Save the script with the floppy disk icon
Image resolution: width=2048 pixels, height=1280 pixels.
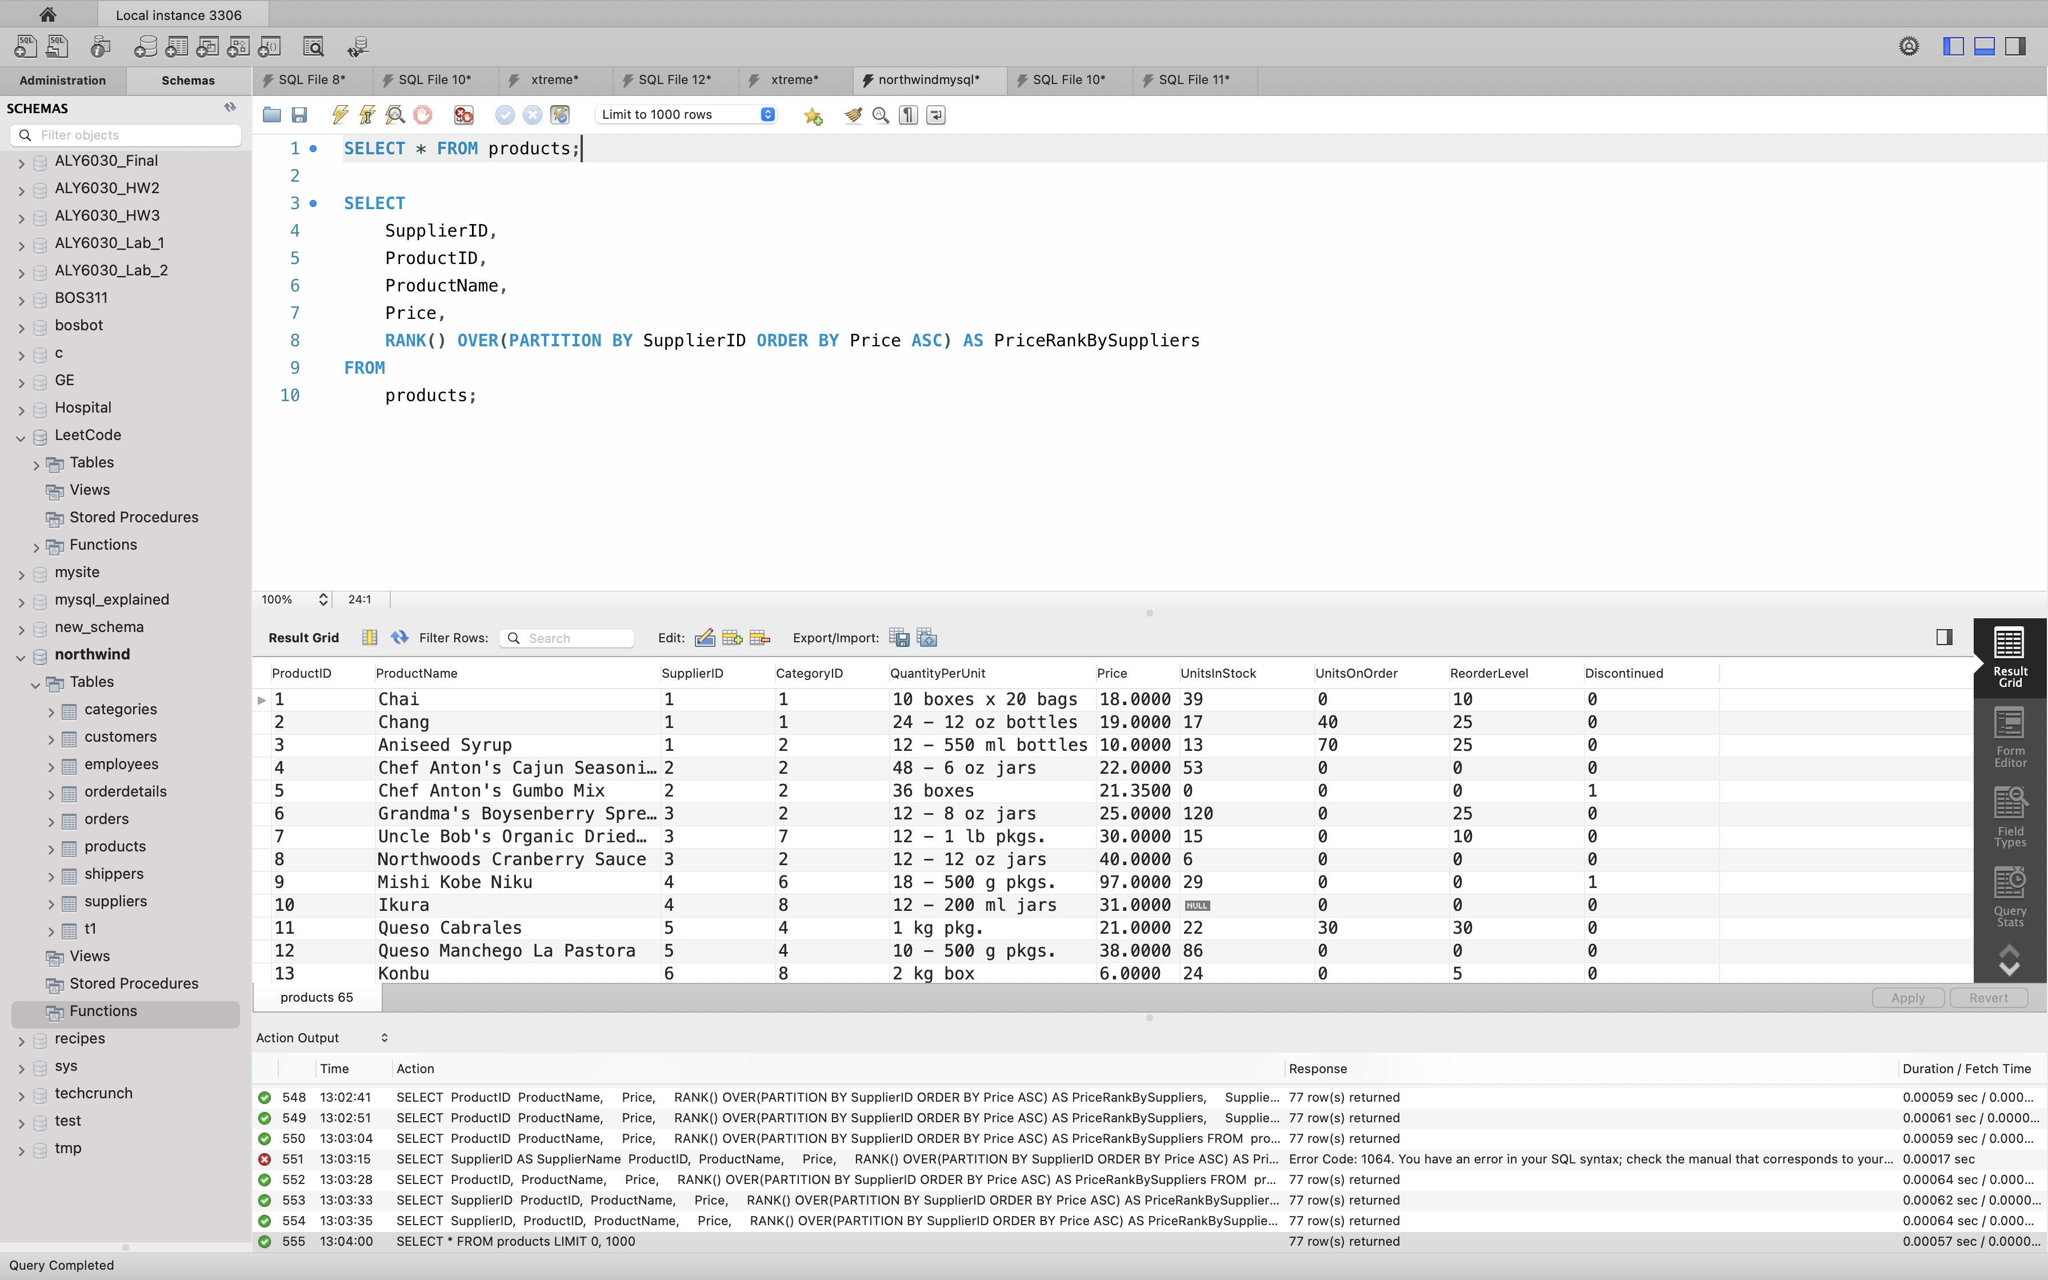(299, 114)
